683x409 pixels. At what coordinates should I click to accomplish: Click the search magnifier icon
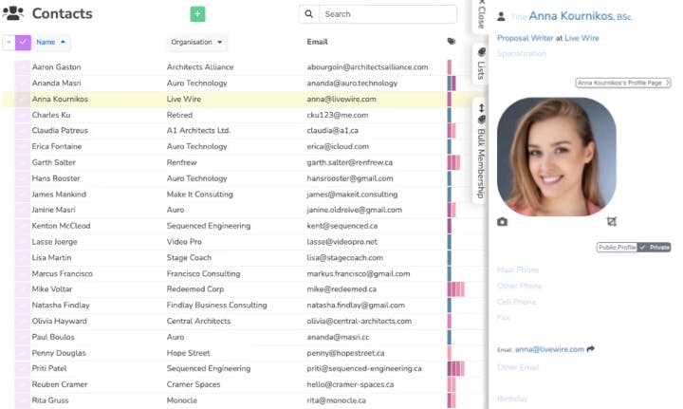coord(309,14)
